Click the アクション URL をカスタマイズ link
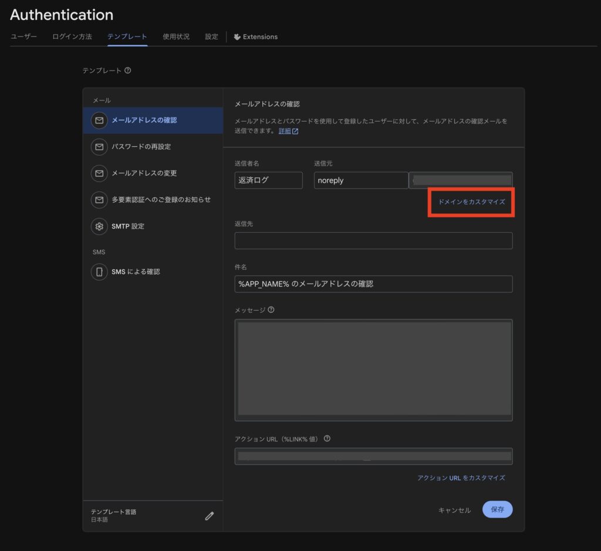The image size is (601, 551). pos(461,478)
